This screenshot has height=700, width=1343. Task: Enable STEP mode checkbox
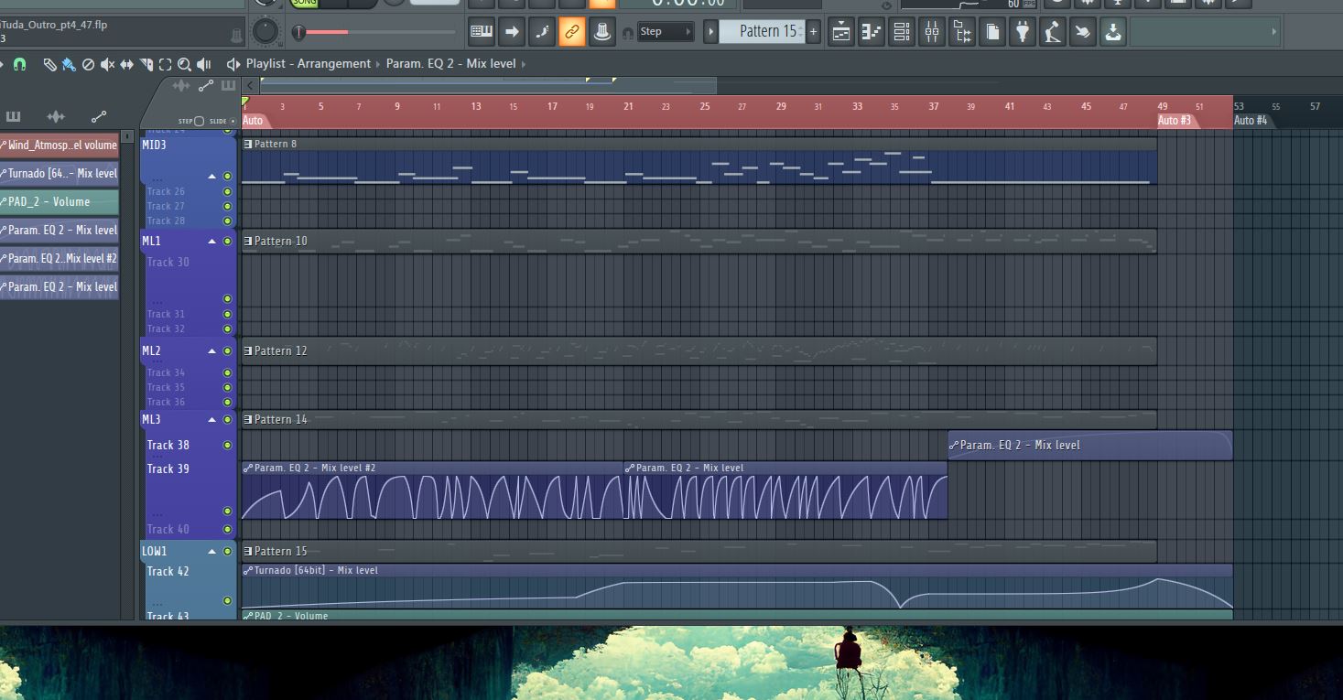(199, 121)
